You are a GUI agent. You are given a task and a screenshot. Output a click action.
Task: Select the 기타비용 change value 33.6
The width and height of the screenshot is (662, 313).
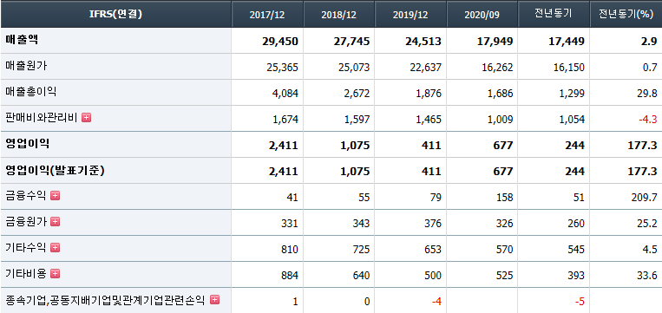click(x=647, y=276)
